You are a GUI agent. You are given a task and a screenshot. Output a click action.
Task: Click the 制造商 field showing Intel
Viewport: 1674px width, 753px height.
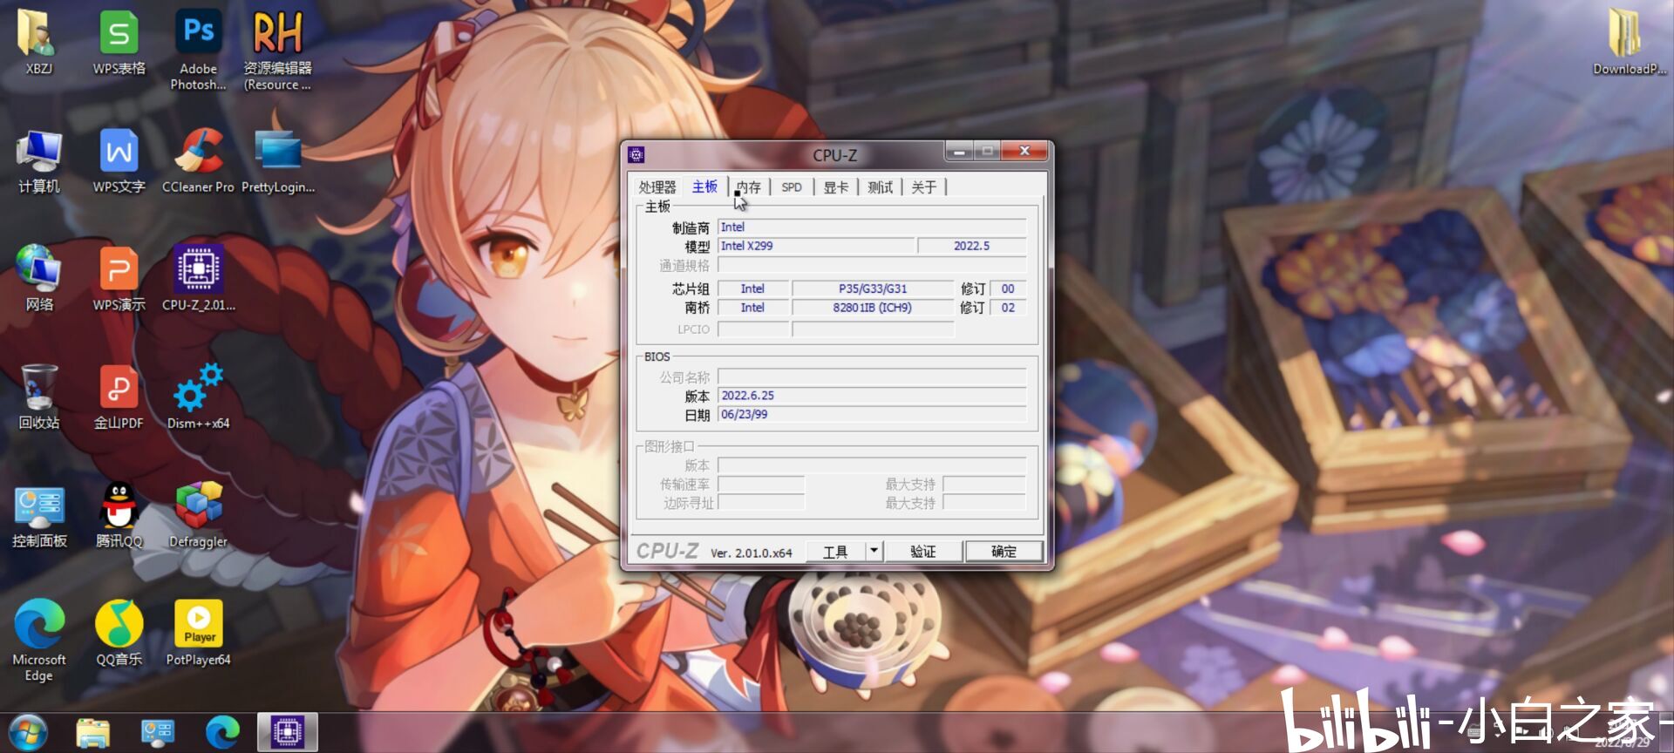tap(872, 227)
